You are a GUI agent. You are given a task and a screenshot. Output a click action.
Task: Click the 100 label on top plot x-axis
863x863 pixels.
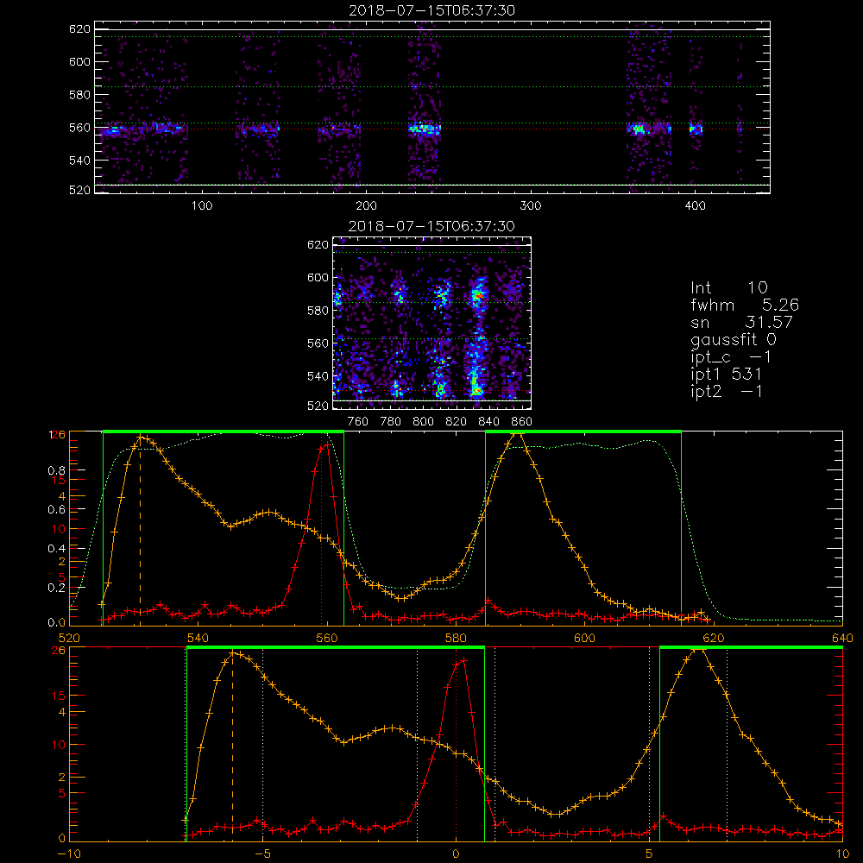click(202, 206)
